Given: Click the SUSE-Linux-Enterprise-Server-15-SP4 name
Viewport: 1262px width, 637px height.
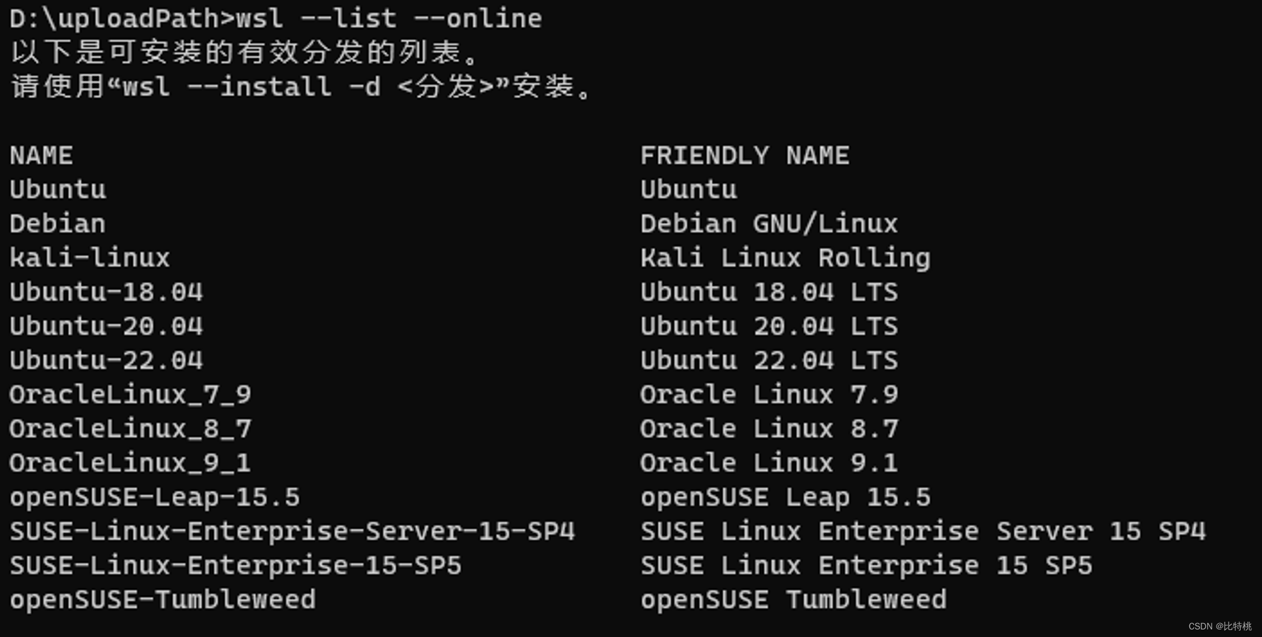Looking at the screenshot, I should 292,532.
